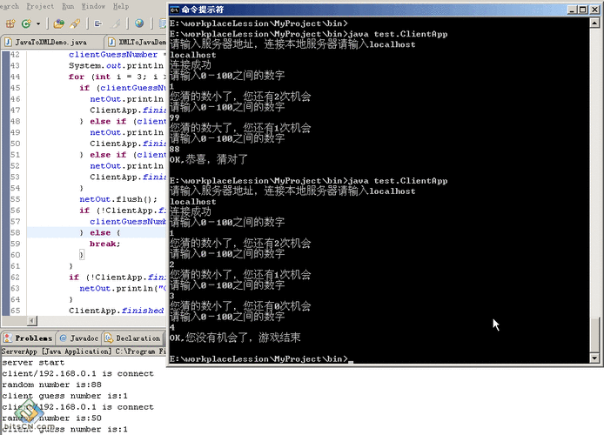Image resolution: width=604 pixels, height=435 pixels.
Task: Click the '您猜的数大了，您还有1次机会' line
Action: [240, 128]
